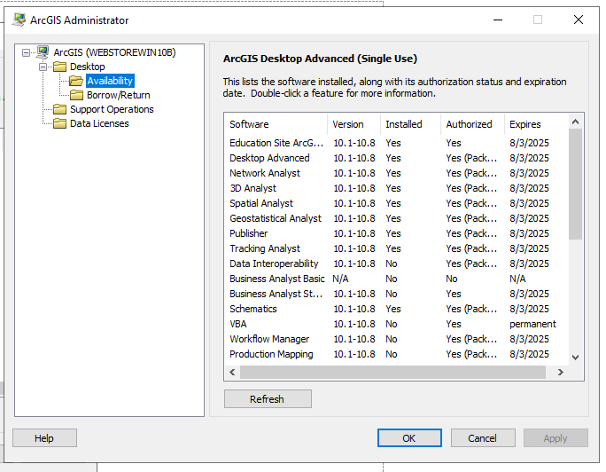Sort by the Installed column header
This screenshot has height=472, width=606.
click(x=410, y=124)
